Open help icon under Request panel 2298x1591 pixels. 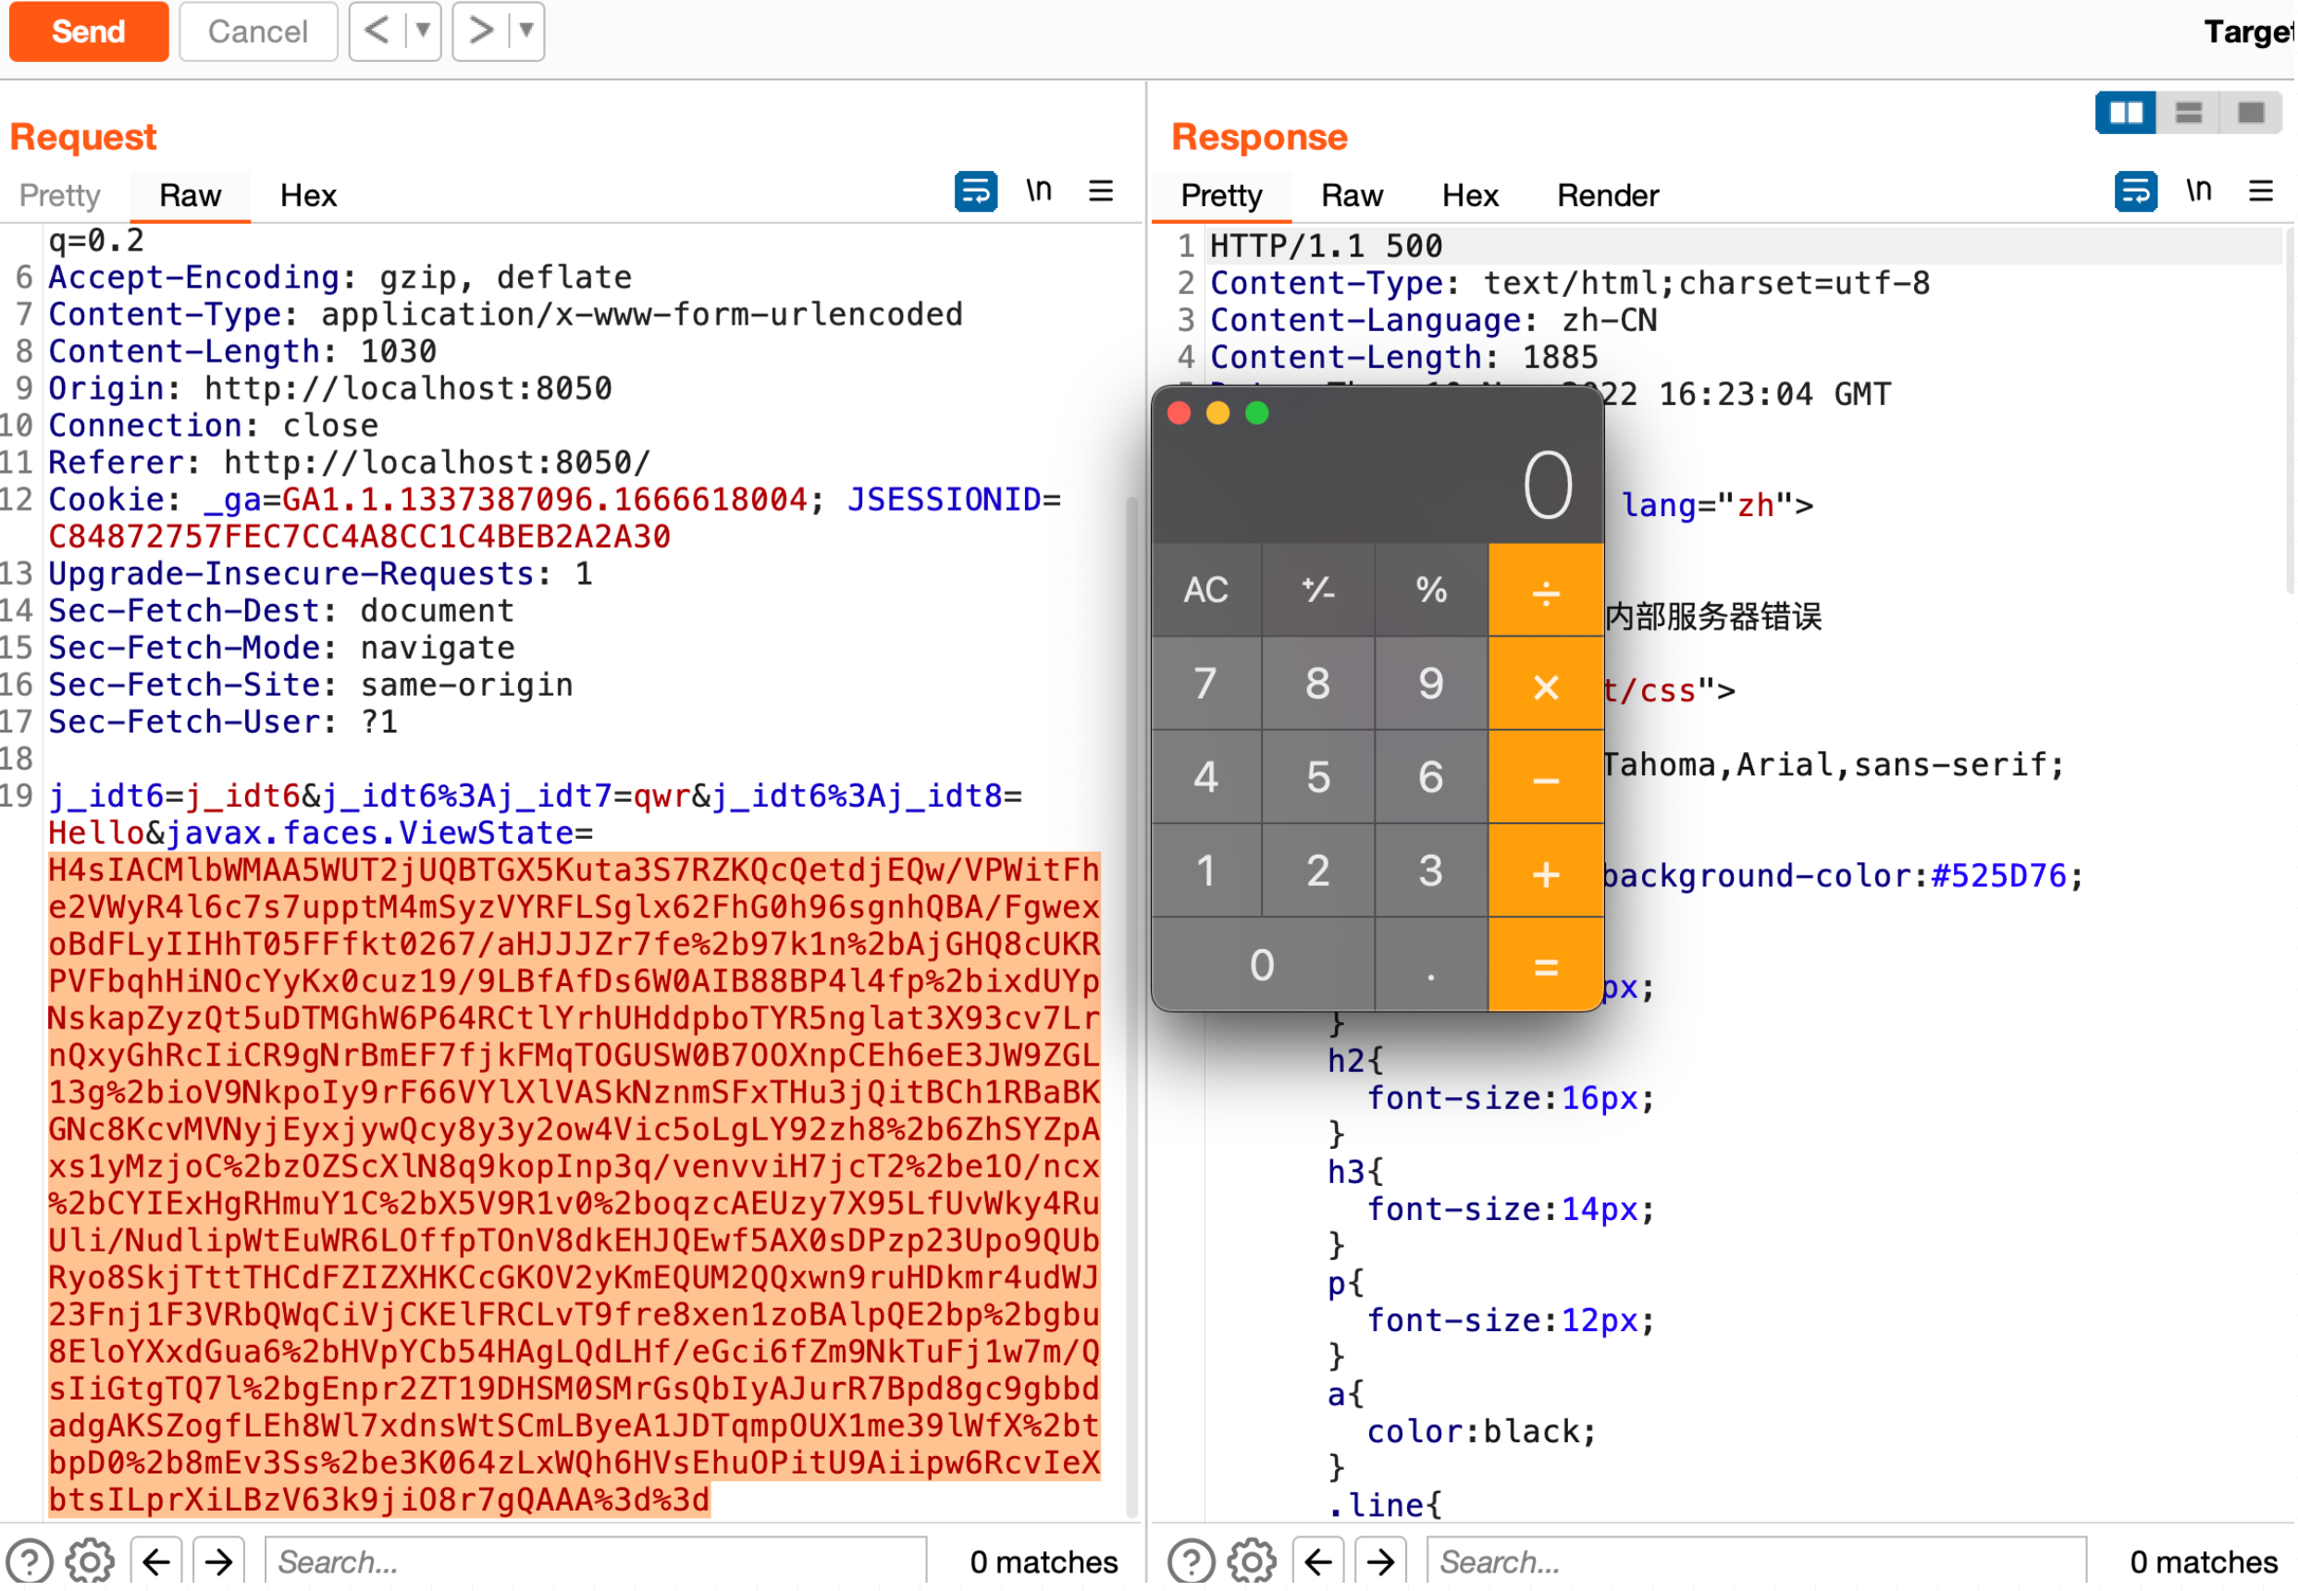(29, 1562)
